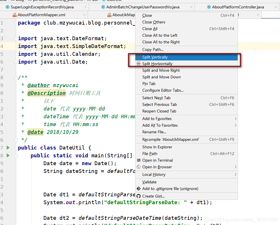Select Split Vertically menu item
This screenshot has height=225, width=280.
point(186,57)
